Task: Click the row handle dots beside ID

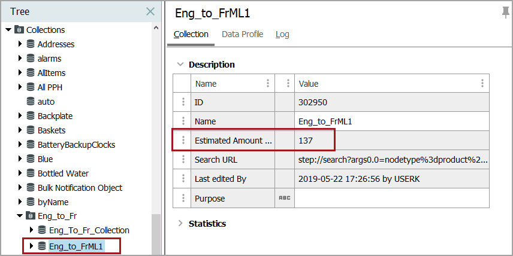Action: point(183,102)
